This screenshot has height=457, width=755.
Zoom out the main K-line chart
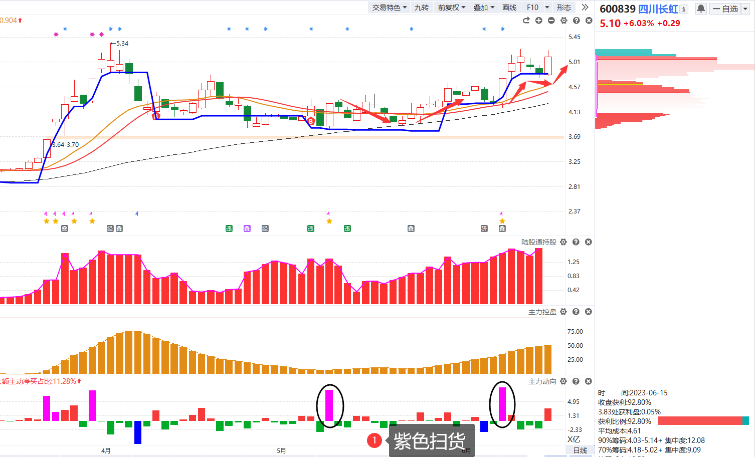pyautogui.click(x=551, y=21)
